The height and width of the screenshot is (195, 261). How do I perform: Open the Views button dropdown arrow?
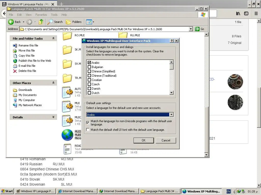point(93,22)
